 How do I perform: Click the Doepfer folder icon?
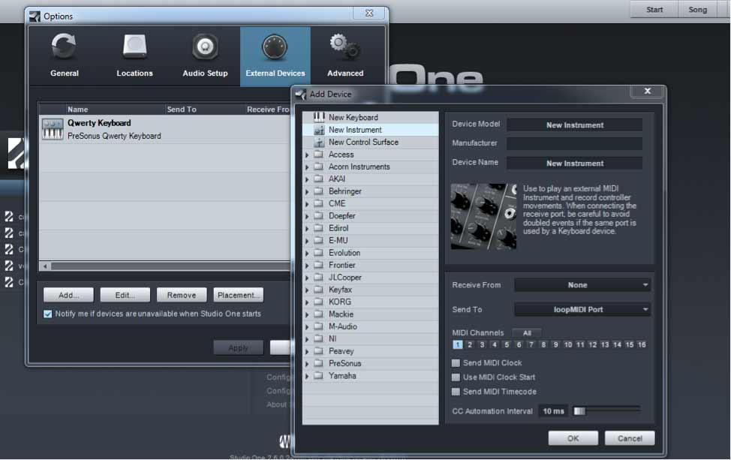pos(319,216)
